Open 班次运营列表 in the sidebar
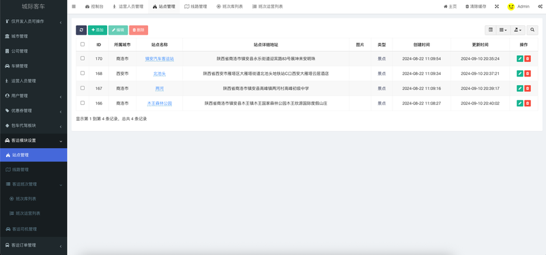 (33, 213)
